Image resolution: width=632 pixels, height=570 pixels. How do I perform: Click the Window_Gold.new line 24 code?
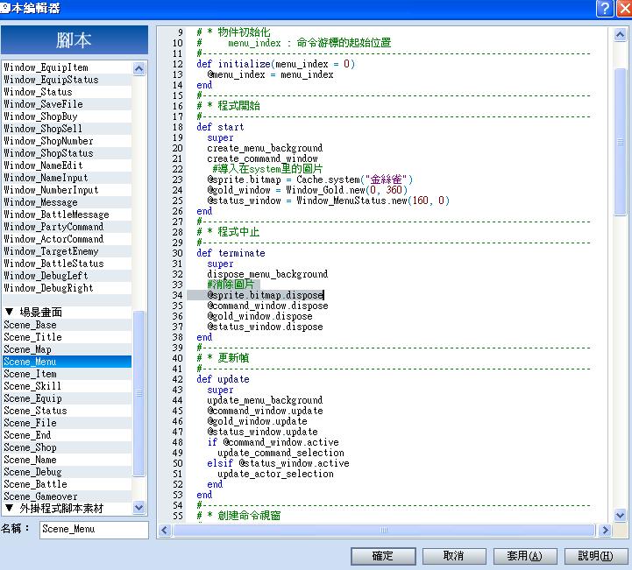tap(307, 190)
